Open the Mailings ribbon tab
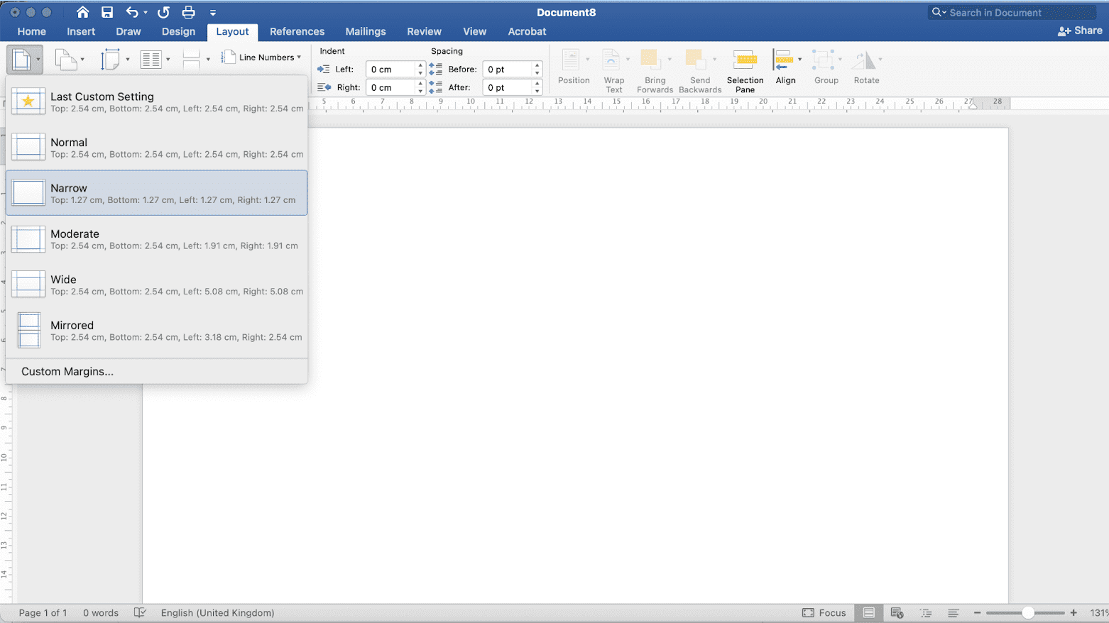The image size is (1109, 623). [x=365, y=31]
